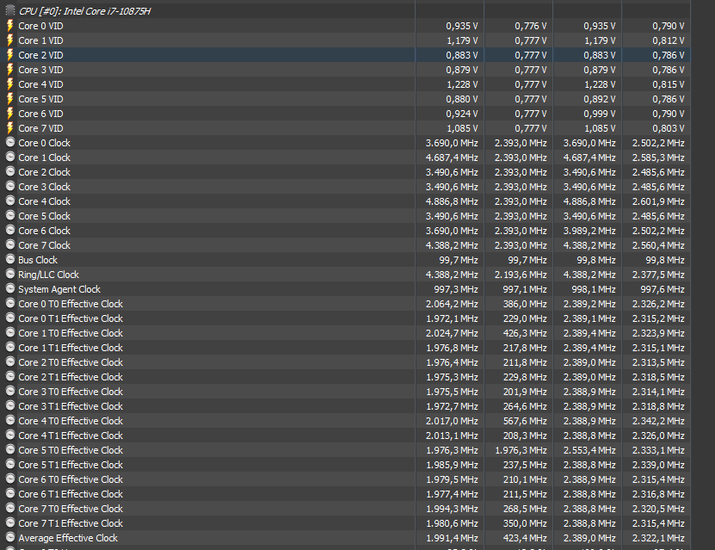The height and width of the screenshot is (550, 715).
Task: Click the icon for Core 7 T0 Effective Clock
Action: click(10, 508)
